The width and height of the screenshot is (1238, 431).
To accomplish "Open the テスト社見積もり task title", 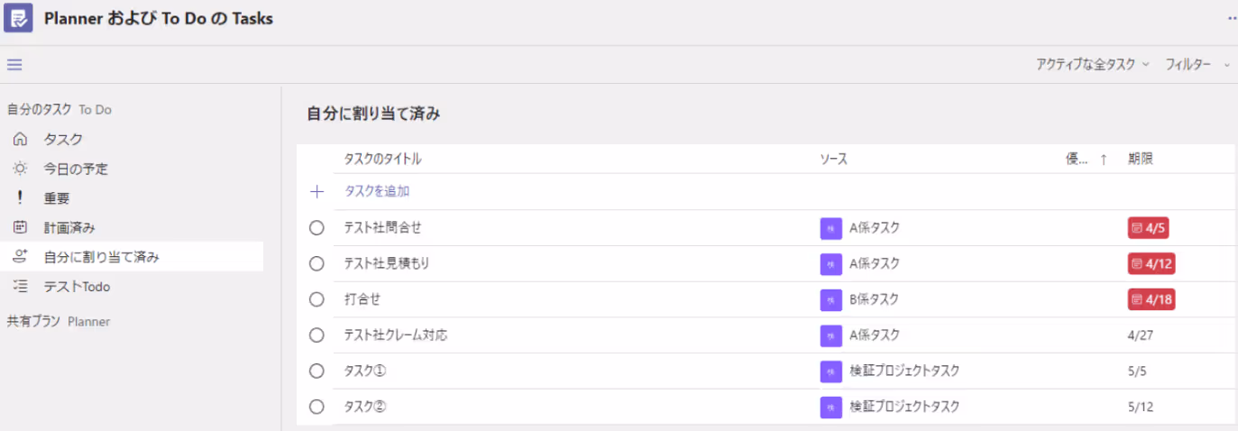I will (x=388, y=263).
